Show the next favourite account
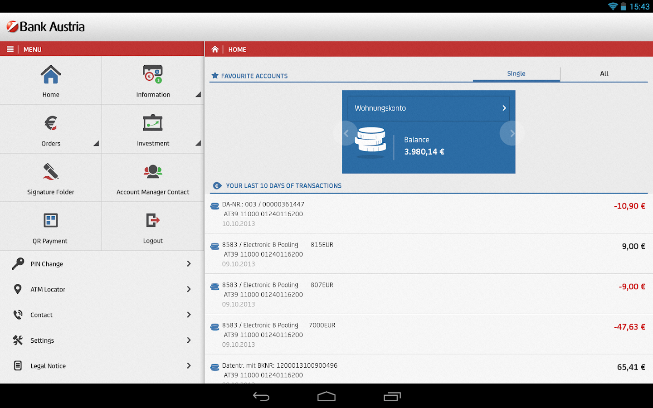This screenshot has width=653, height=408. tap(512, 133)
